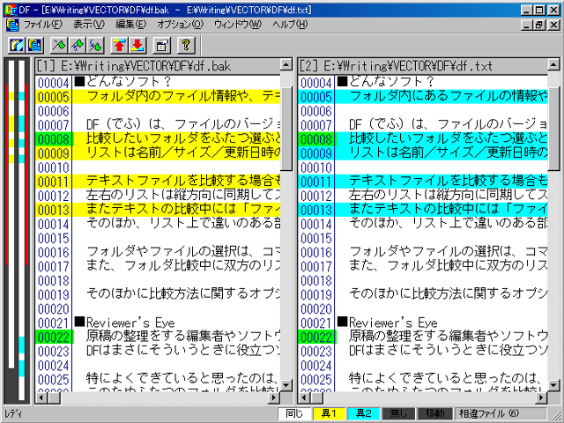
Task: Select yellow line 00011 in the left pane
Action: click(x=158, y=182)
